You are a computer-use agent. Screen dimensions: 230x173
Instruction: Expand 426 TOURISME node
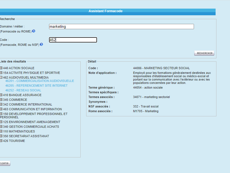(x=1, y=141)
